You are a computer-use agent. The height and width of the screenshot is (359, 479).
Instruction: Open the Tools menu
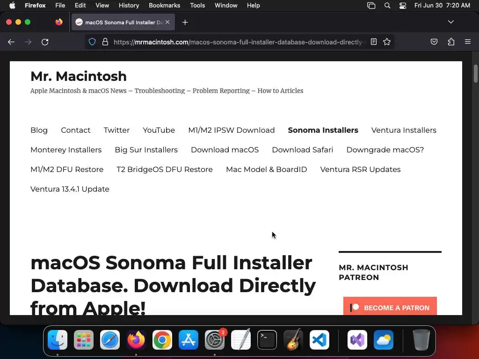tap(197, 5)
